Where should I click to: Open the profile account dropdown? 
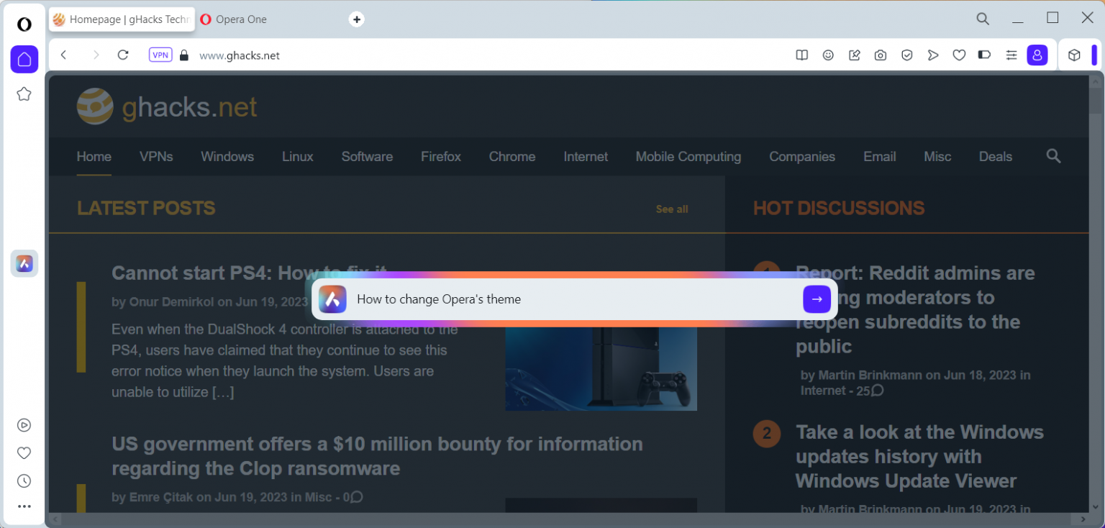[1037, 55]
